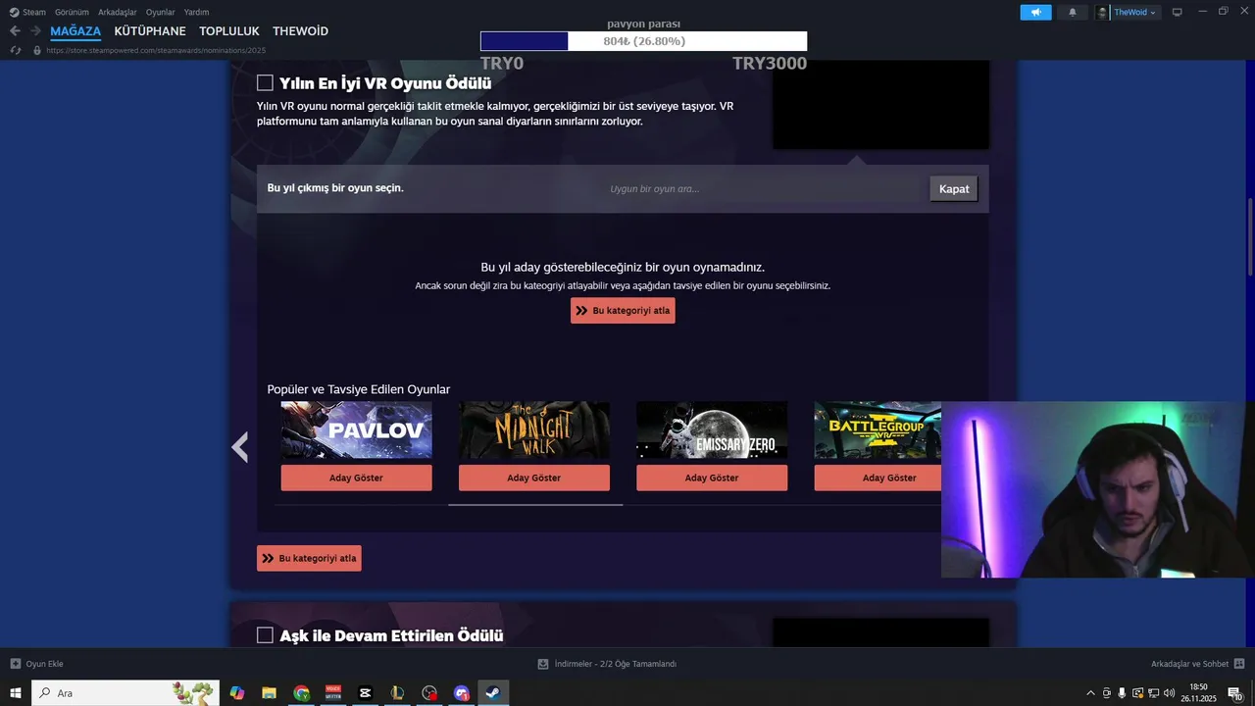Show previous recommended games with left chevron
Image resolution: width=1255 pixels, height=706 pixels.
click(239, 447)
